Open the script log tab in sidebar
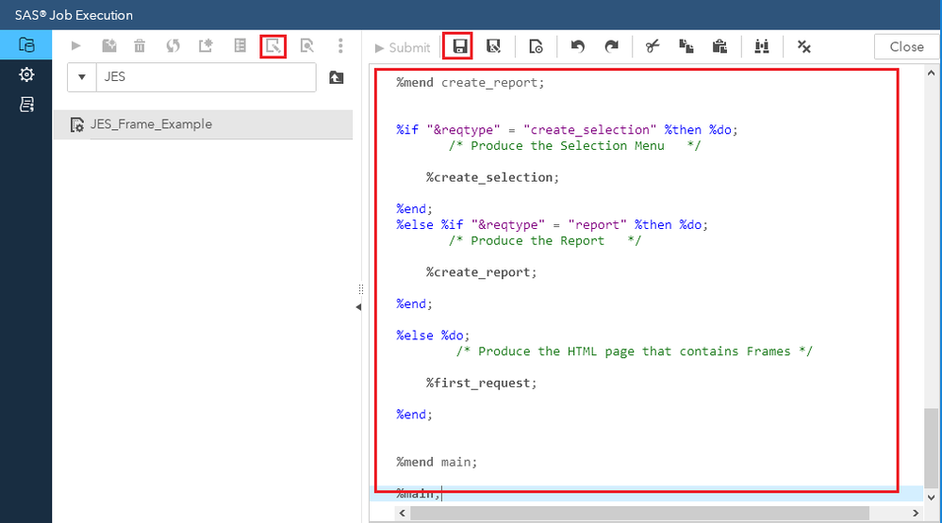This screenshot has height=523, width=942. (x=26, y=104)
